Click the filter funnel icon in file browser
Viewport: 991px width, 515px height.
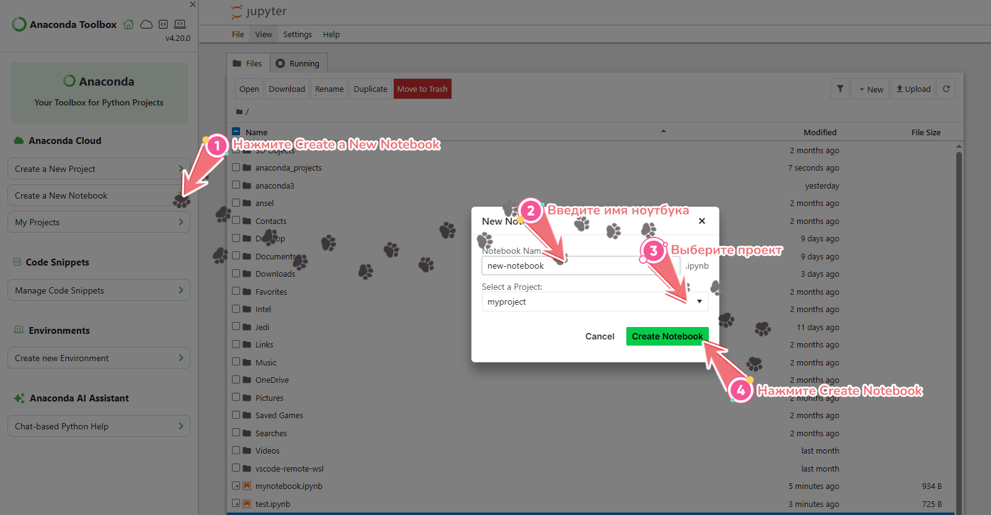coord(840,89)
